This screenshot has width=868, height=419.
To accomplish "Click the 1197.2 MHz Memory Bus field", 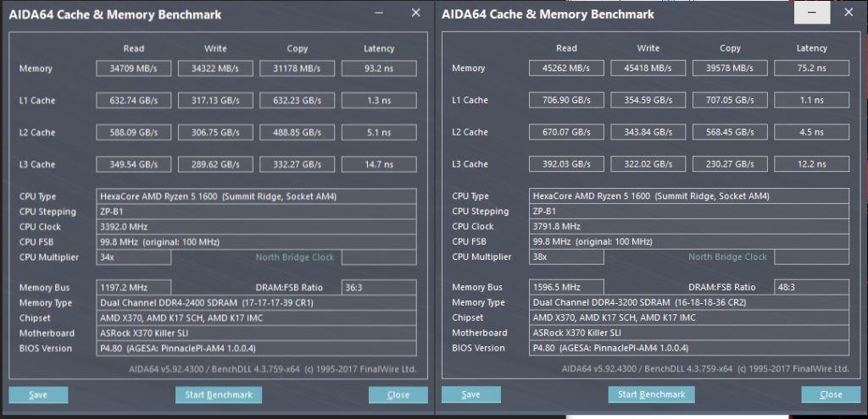I will coord(134,287).
